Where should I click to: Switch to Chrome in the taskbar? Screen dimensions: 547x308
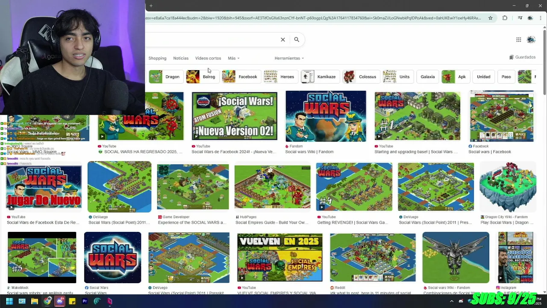(x=47, y=301)
